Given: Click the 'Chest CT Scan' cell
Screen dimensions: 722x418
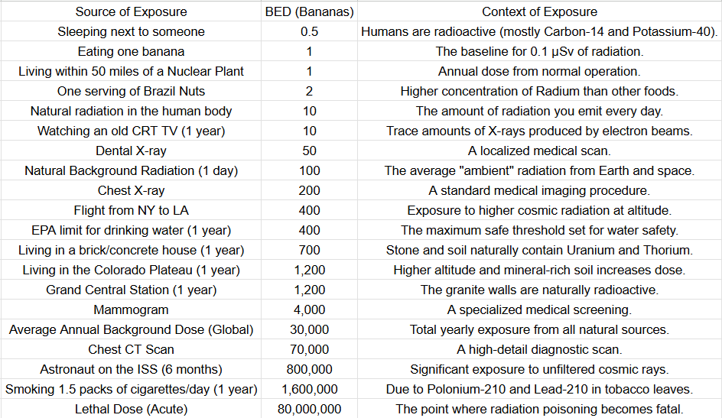Looking at the screenshot, I should (131, 349).
